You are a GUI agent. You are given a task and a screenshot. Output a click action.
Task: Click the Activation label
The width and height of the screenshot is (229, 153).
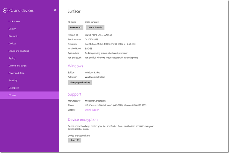[72, 77]
